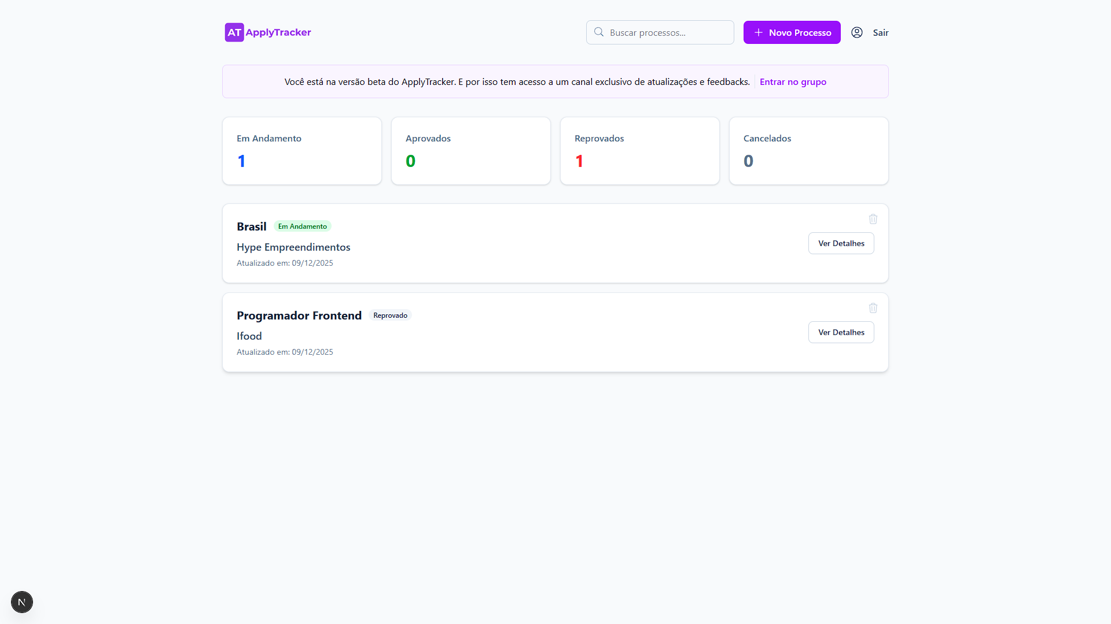Delete the Brasil process using its trash icon
Screen dimensions: 1111x624
coord(873,219)
